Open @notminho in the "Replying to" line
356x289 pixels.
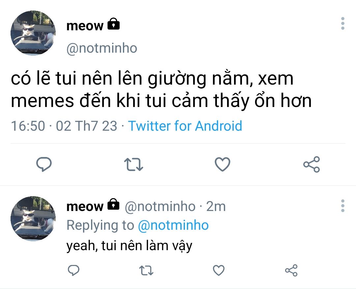pyautogui.click(x=173, y=225)
